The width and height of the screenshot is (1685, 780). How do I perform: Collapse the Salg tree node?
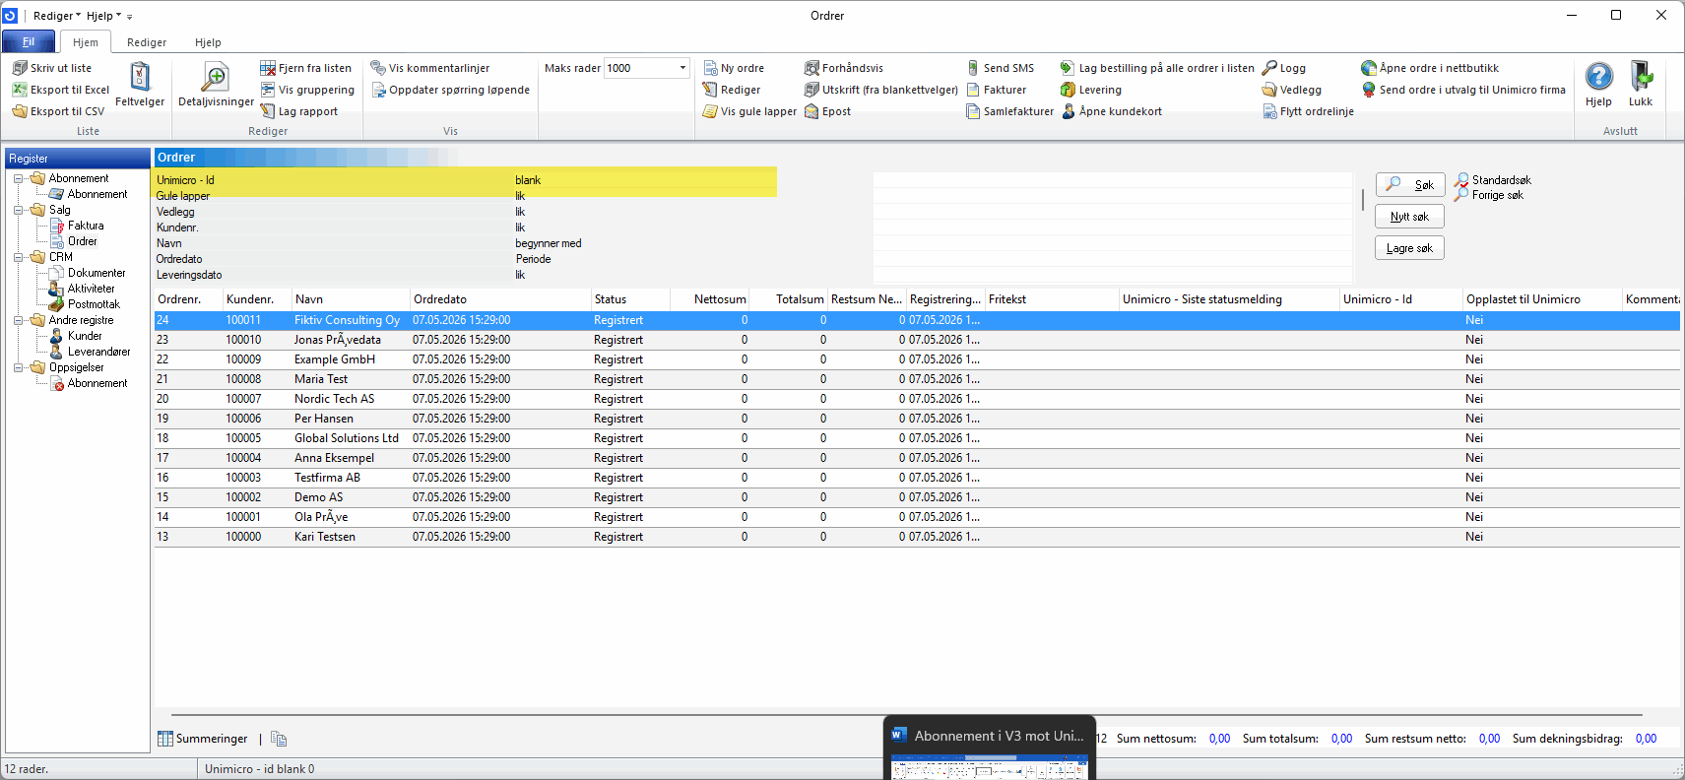click(18, 210)
